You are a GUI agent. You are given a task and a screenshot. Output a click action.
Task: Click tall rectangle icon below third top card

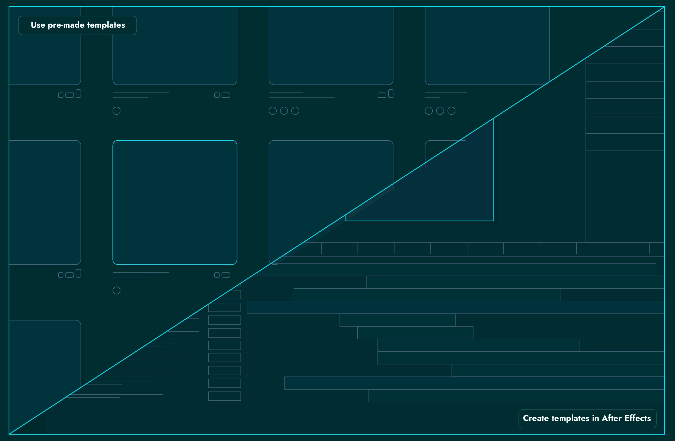pos(391,94)
